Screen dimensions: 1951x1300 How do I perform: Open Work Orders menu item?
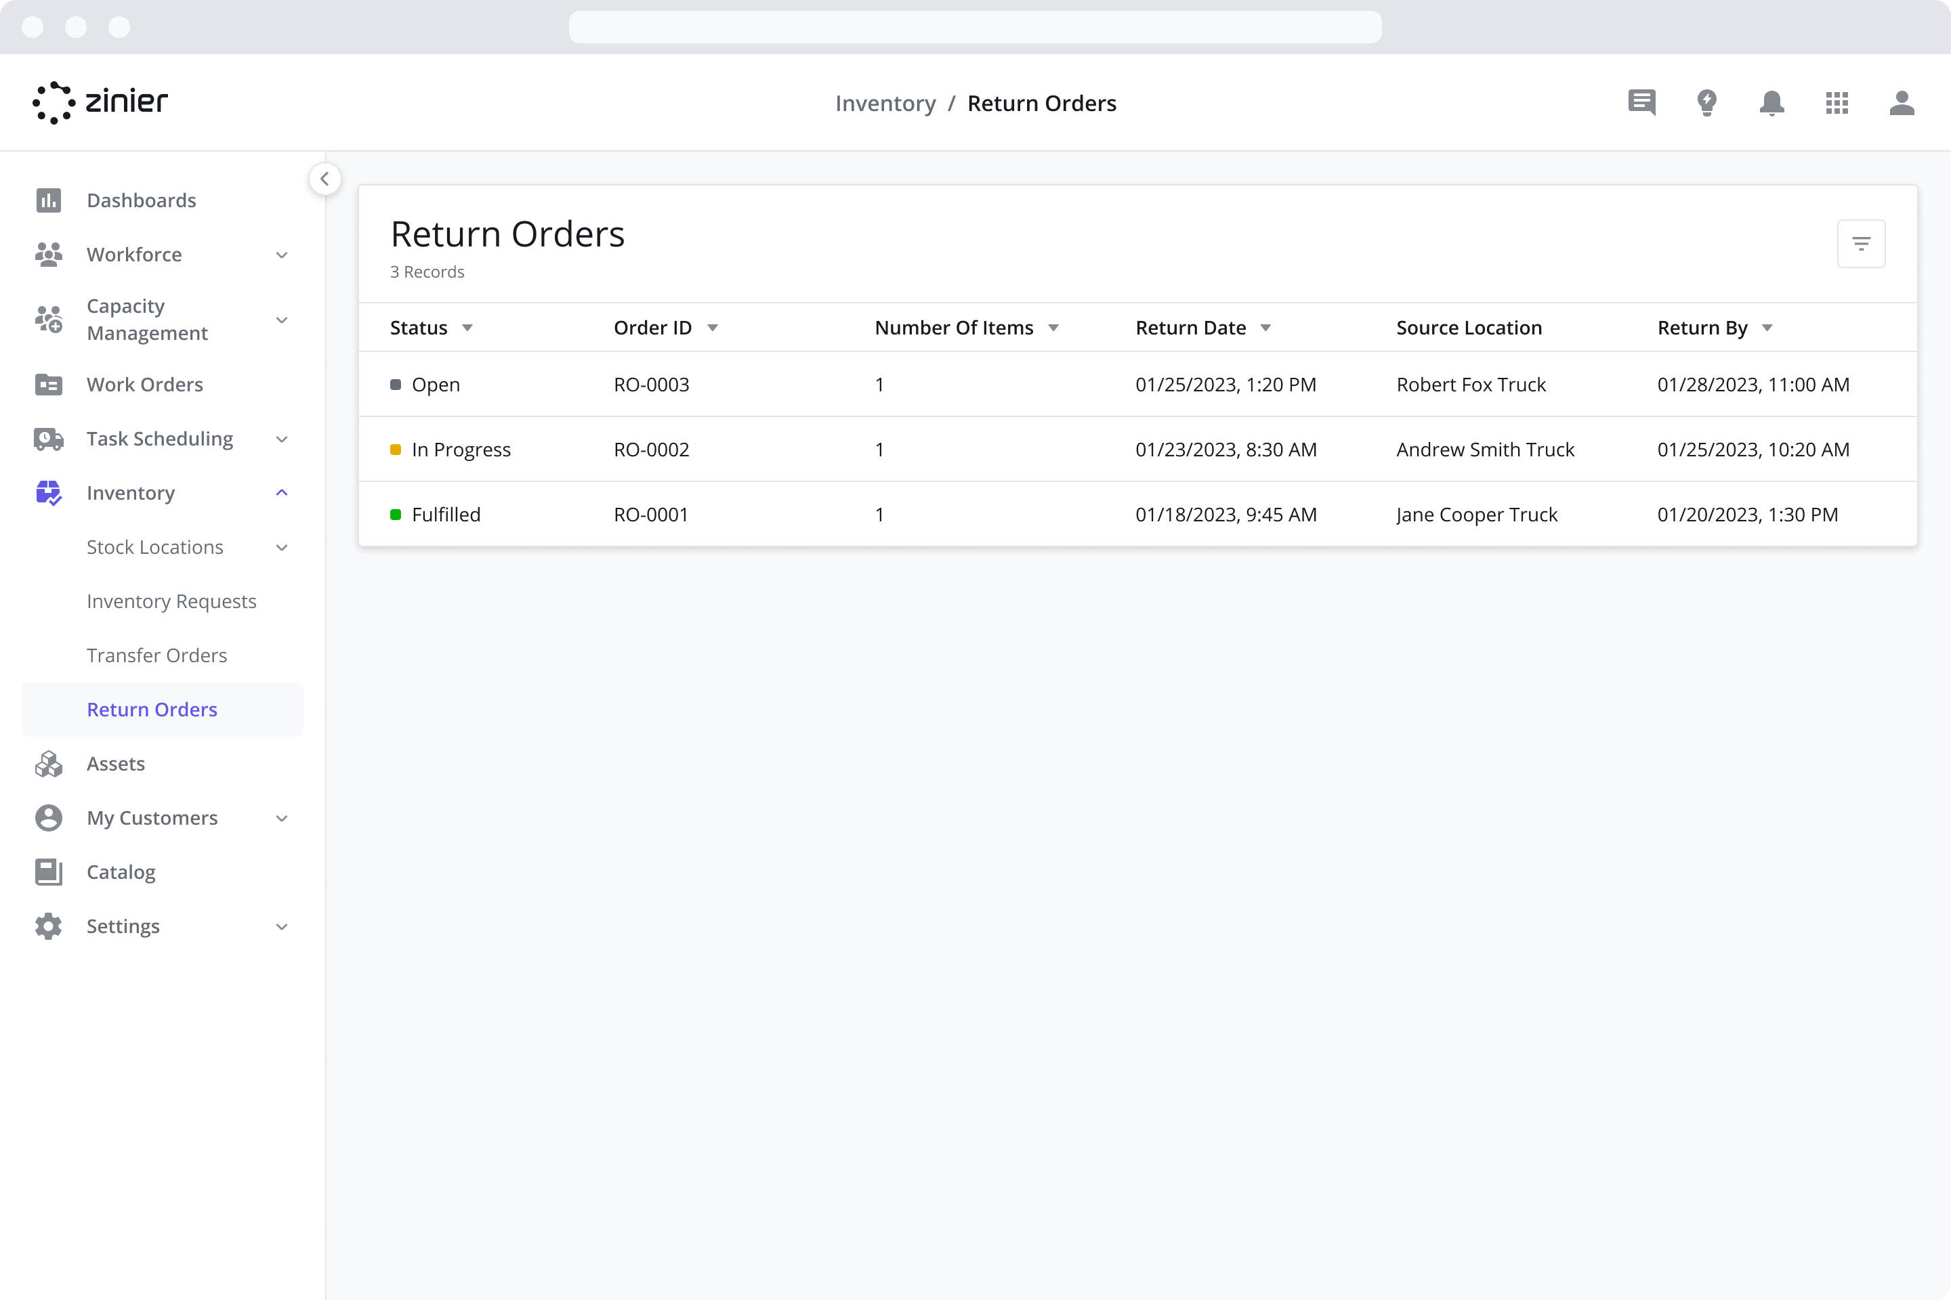point(144,384)
